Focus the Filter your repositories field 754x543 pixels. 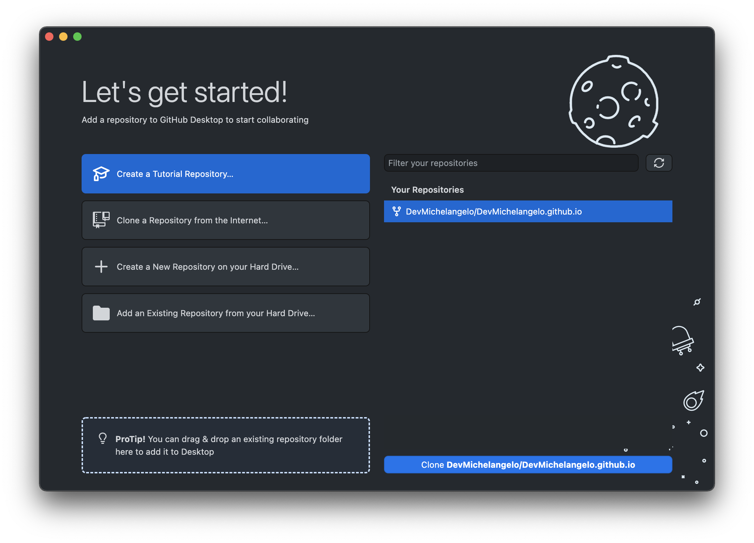coord(511,163)
